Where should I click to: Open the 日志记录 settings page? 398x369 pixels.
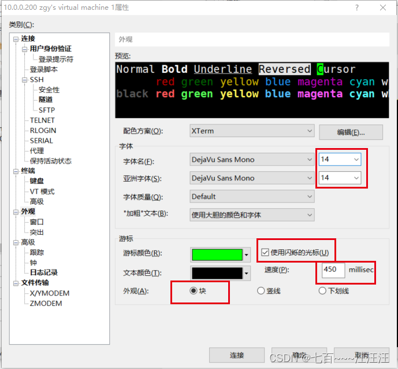pos(44,272)
